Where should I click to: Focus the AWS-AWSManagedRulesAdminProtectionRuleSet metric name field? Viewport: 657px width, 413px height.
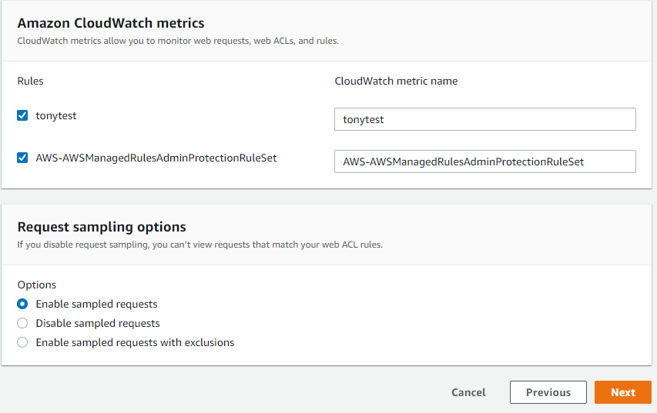[x=484, y=162]
